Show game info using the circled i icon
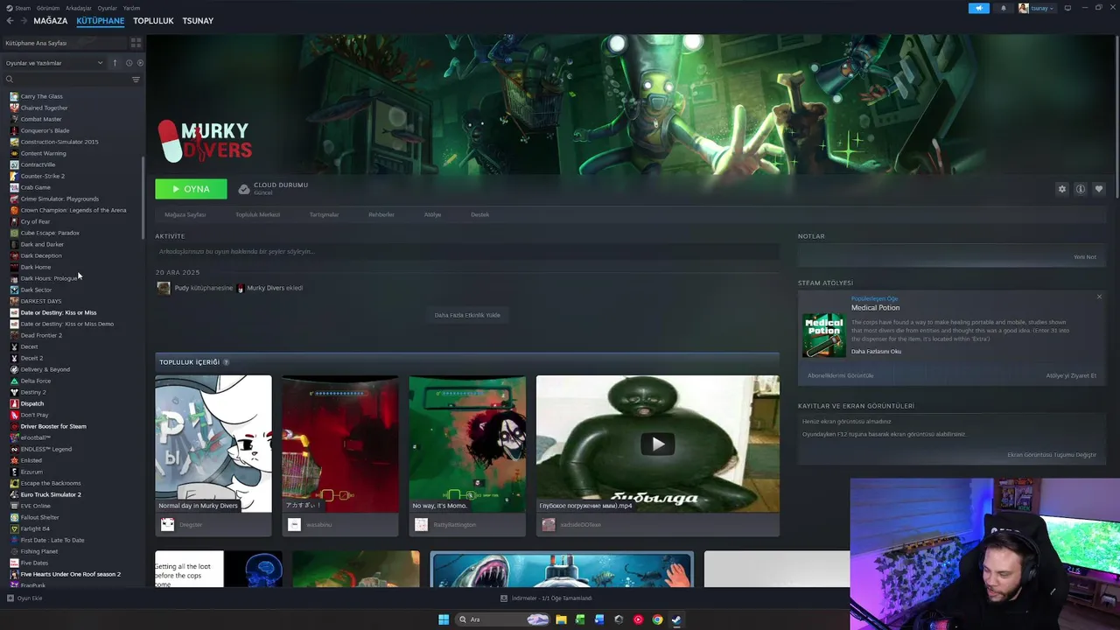Viewport: 1120px width, 630px height. coord(1081,189)
